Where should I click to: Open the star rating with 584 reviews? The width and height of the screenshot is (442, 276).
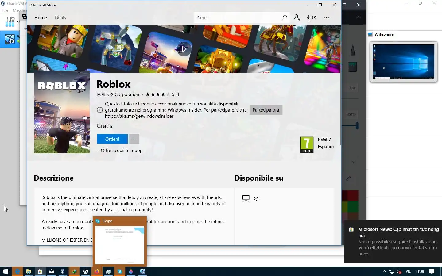(x=162, y=94)
